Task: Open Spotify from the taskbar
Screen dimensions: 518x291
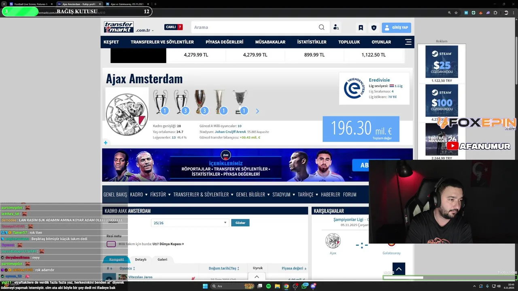Action: (x=268, y=286)
